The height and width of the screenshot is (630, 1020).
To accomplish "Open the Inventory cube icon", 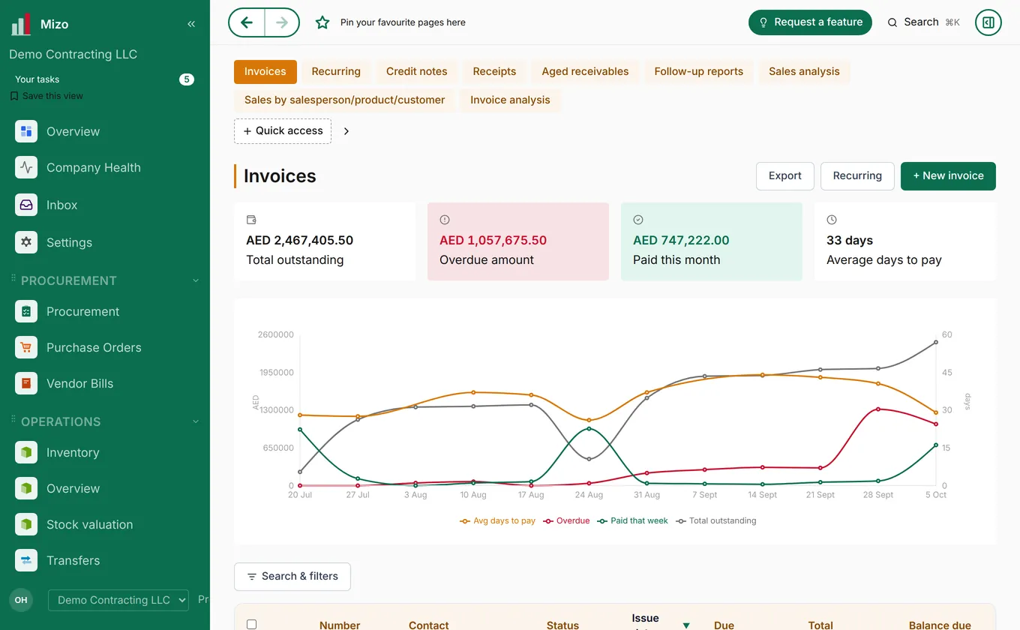I will [26, 452].
